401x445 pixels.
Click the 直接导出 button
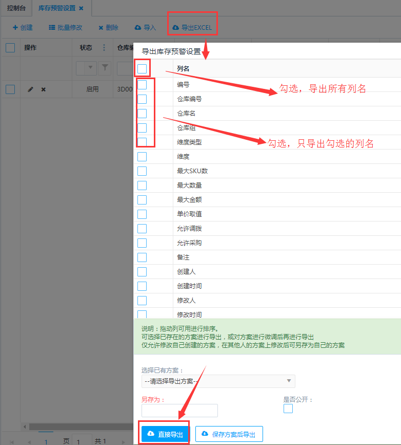(165, 434)
